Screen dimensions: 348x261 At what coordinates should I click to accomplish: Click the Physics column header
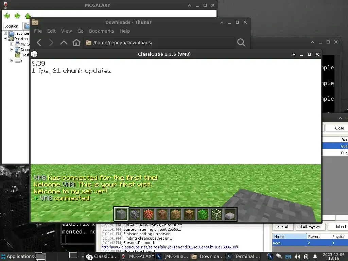tap(340, 237)
